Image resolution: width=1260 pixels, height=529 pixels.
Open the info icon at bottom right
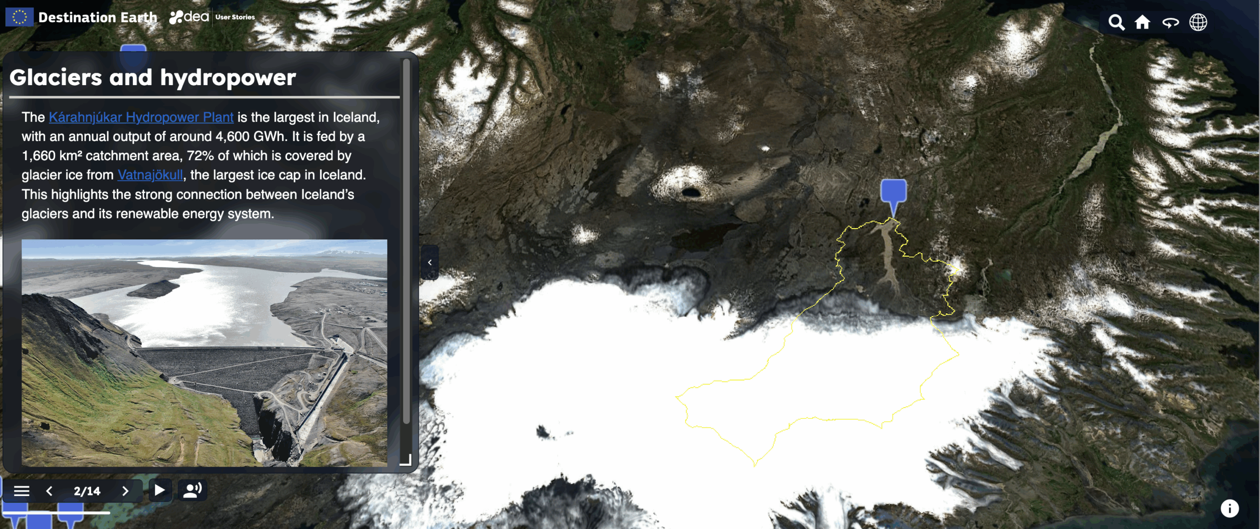coord(1229,508)
